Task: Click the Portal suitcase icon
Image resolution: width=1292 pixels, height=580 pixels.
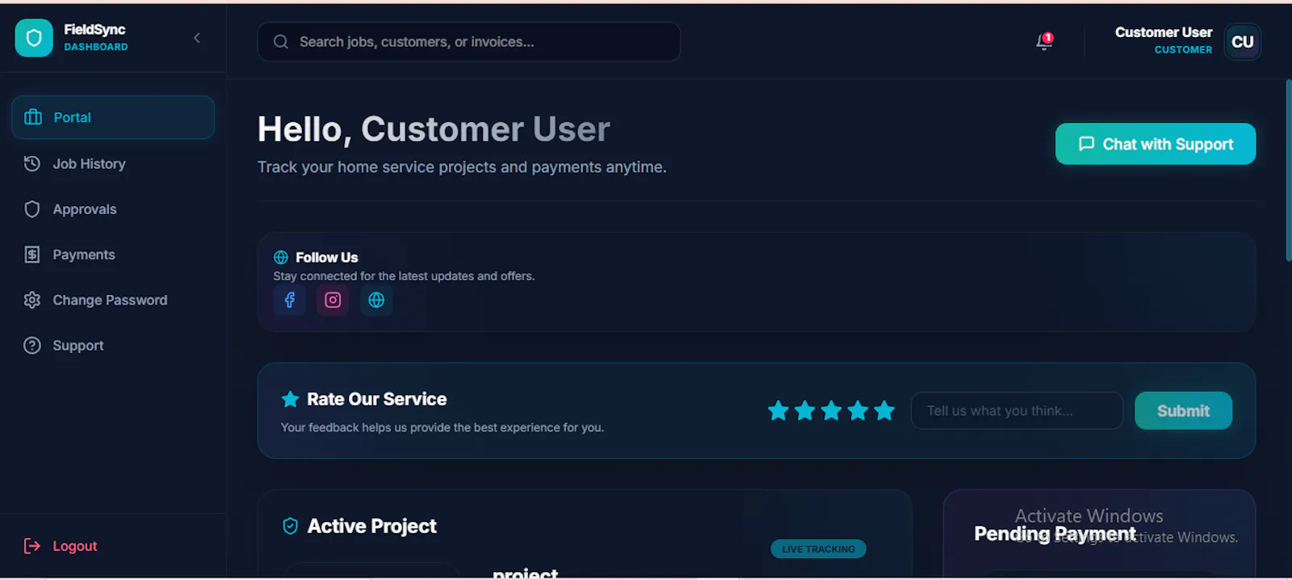Action: (33, 117)
